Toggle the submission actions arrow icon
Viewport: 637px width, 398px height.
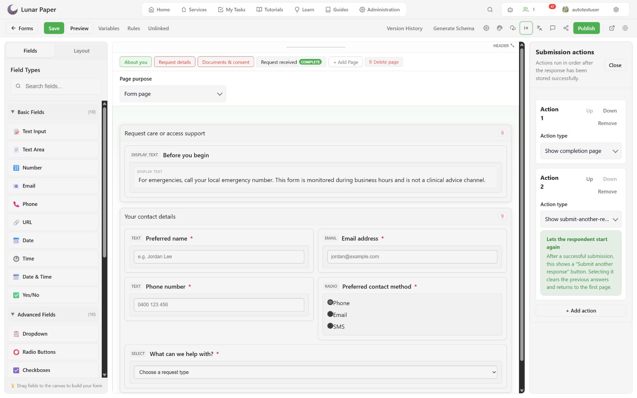click(x=526, y=28)
